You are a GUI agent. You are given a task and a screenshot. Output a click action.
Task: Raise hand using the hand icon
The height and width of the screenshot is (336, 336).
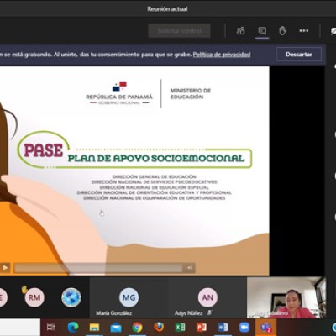click(282, 31)
